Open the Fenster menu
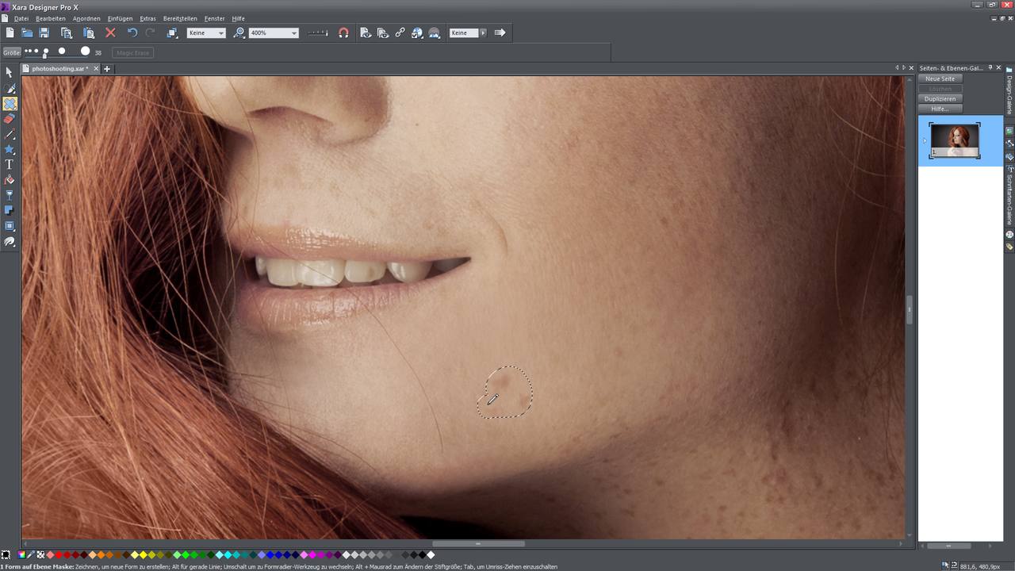 coord(214,18)
